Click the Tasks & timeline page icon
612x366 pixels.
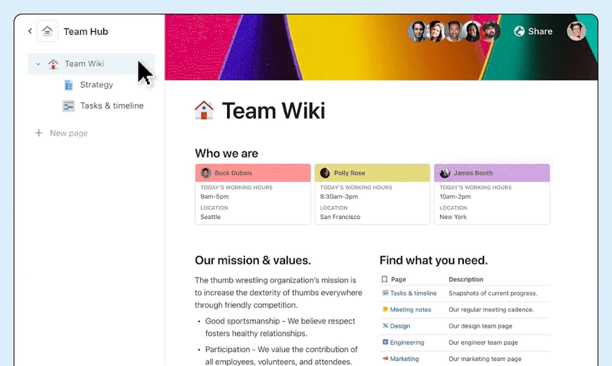tap(68, 106)
